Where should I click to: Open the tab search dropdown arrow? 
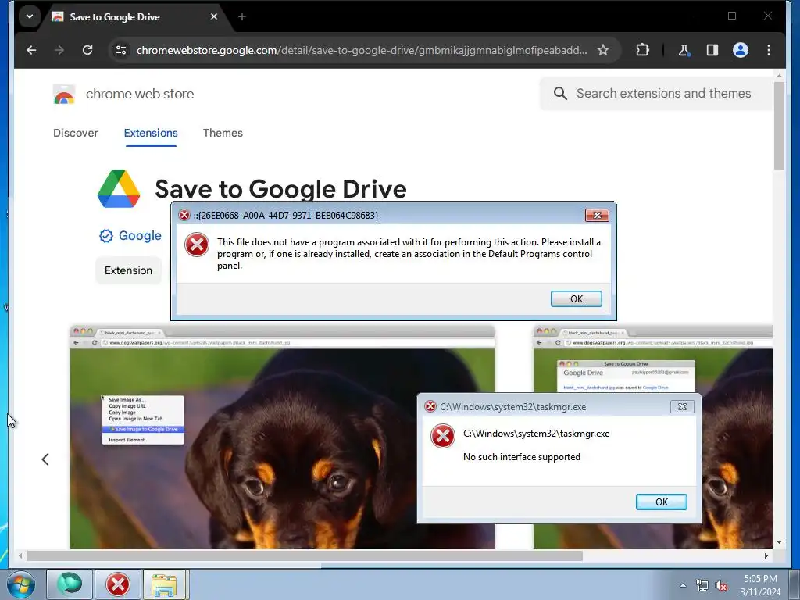point(30,16)
